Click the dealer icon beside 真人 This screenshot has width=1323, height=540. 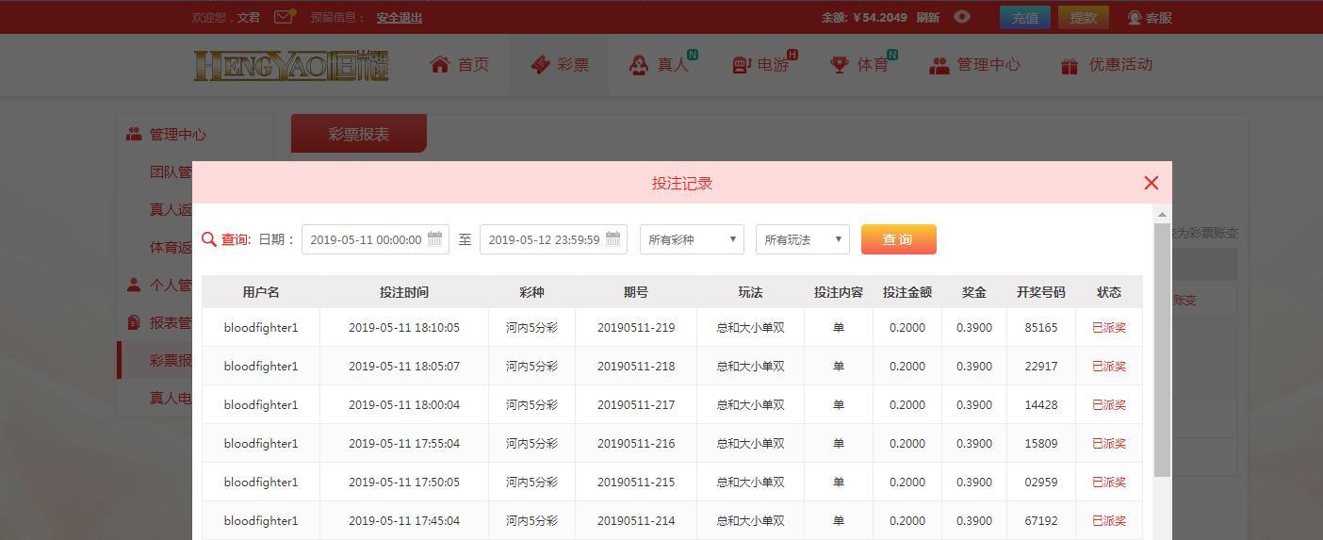[x=639, y=65]
